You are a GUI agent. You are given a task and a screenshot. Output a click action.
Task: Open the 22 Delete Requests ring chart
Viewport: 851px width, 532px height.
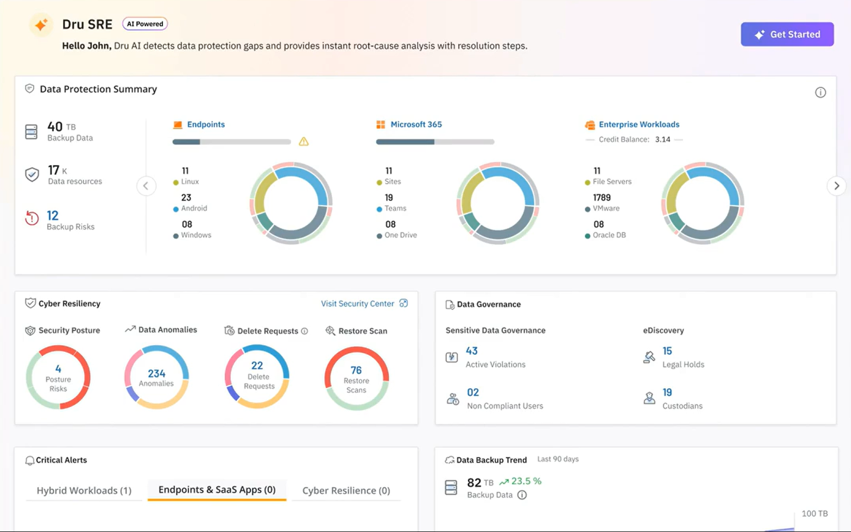pos(257,377)
